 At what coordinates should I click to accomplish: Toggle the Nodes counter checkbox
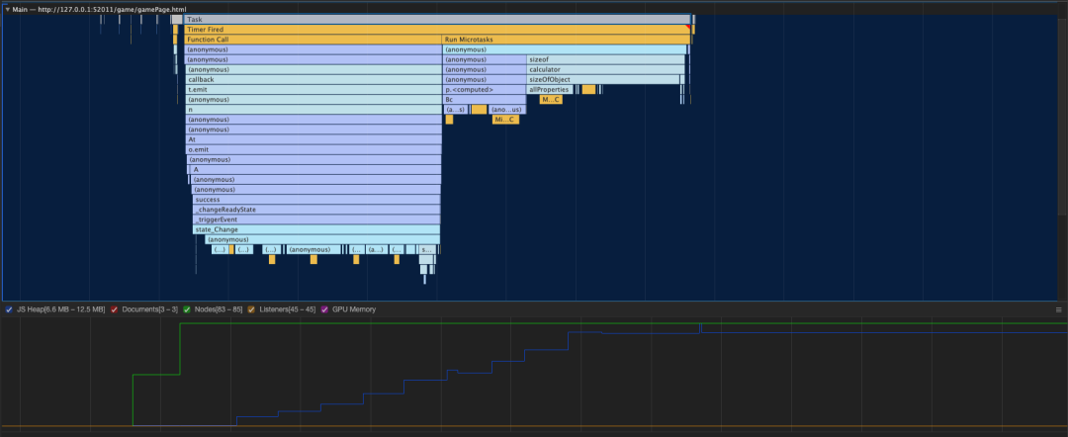[187, 309]
